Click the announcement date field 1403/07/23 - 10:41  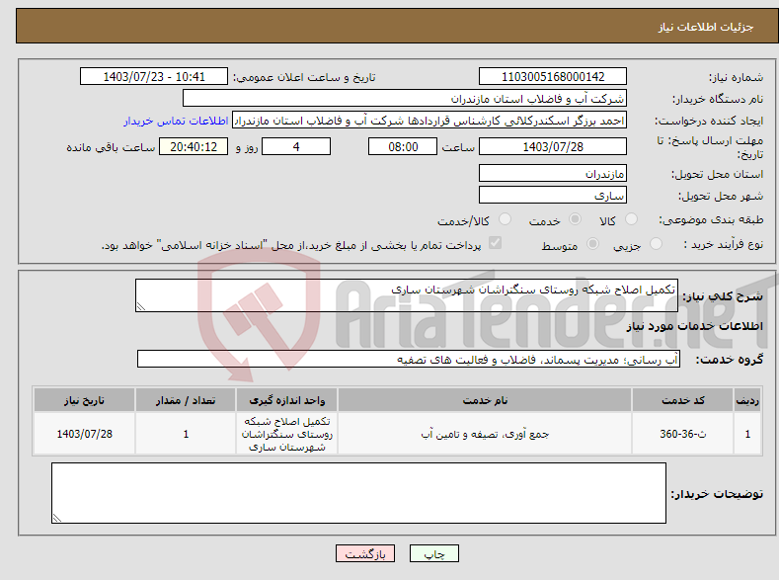point(153,76)
